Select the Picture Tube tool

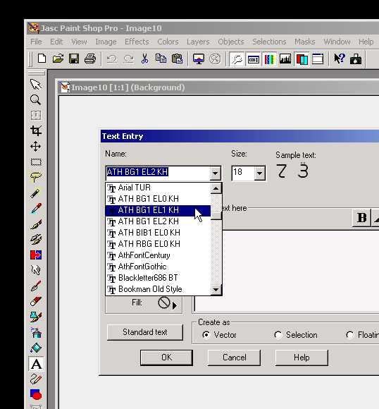pyautogui.click(x=36, y=317)
